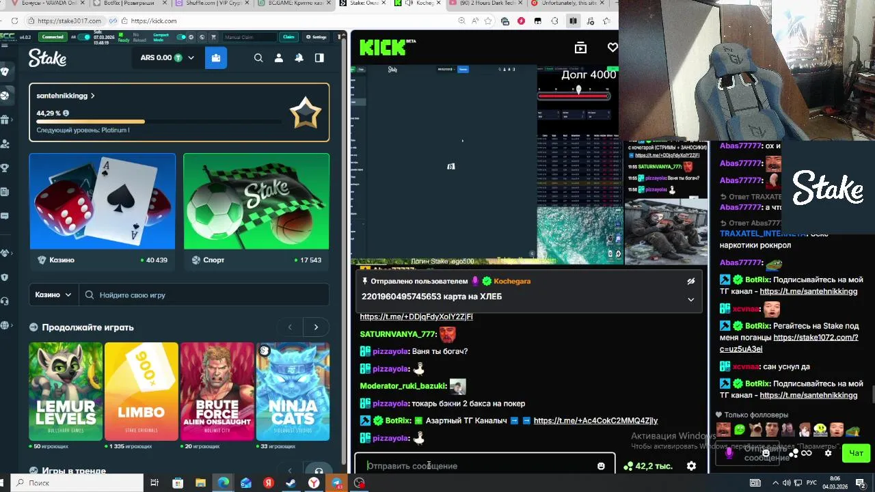875x492 pixels.
Task: Open the stake1072.com referral link
Action: coord(789,343)
